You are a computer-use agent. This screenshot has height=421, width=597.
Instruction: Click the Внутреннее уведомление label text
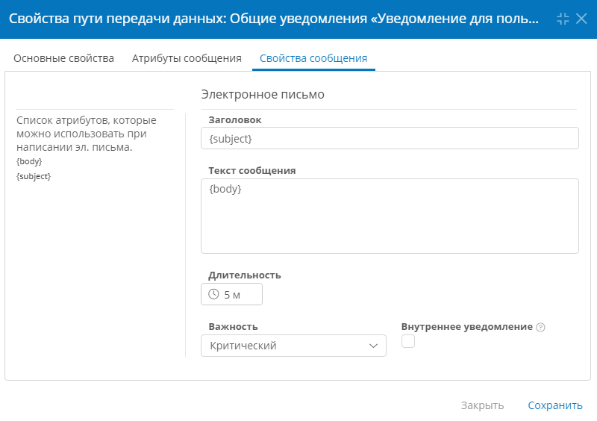tap(467, 327)
